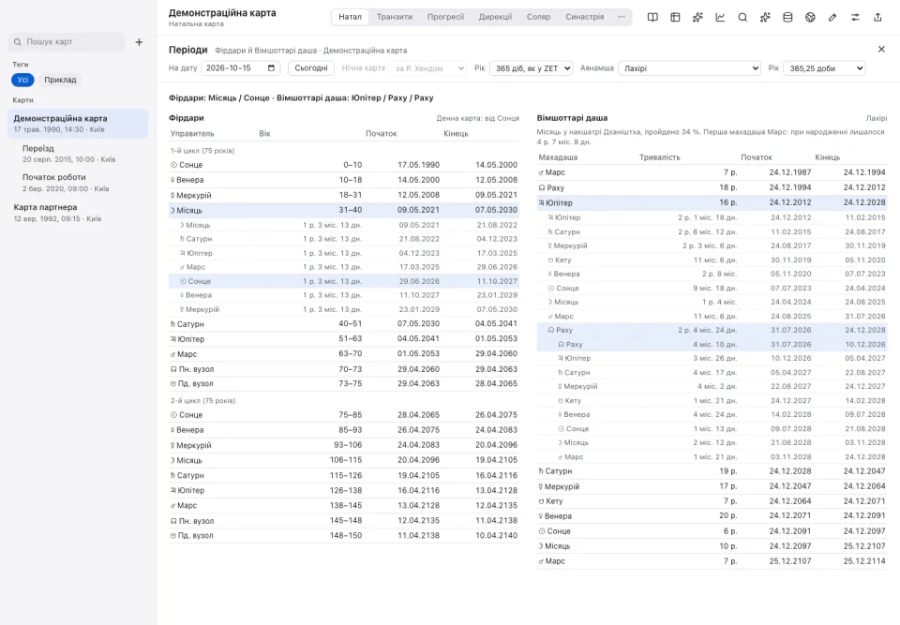900x625 pixels.
Task: Click the table layout icon in the top toolbar
Action: point(675,17)
